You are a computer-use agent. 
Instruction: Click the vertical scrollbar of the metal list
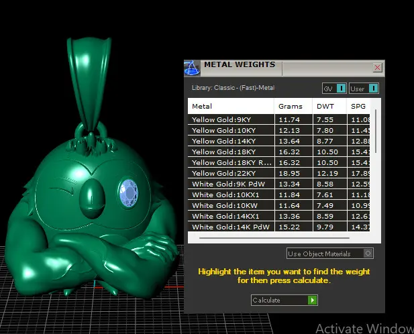376,131
